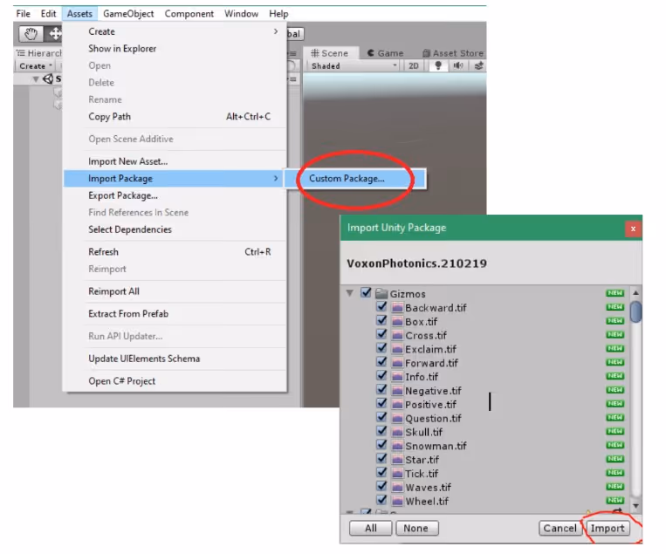Image resolution: width=666 pixels, height=554 pixels.
Task: Click the Gizmos folder icon
Action: coord(381,293)
